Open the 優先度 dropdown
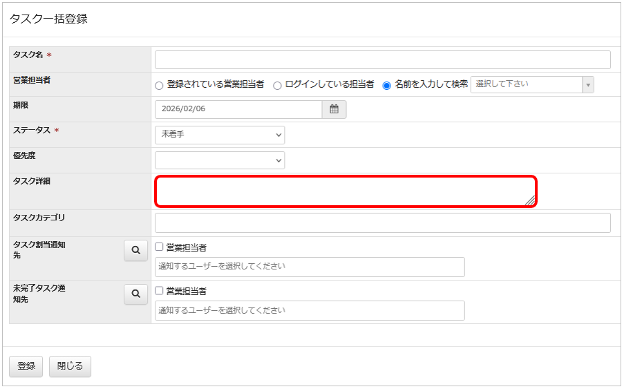The width and height of the screenshot is (624, 389). tap(219, 160)
